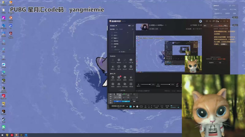Open the heart badge icon in 互动玩法
This screenshot has height=137, width=245.
pyautogui.click(x=125, y=67)
